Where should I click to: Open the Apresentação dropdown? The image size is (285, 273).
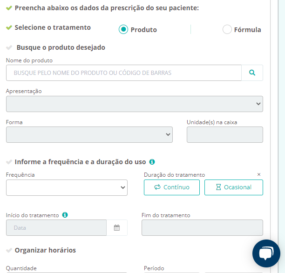(x=134, y=104)
